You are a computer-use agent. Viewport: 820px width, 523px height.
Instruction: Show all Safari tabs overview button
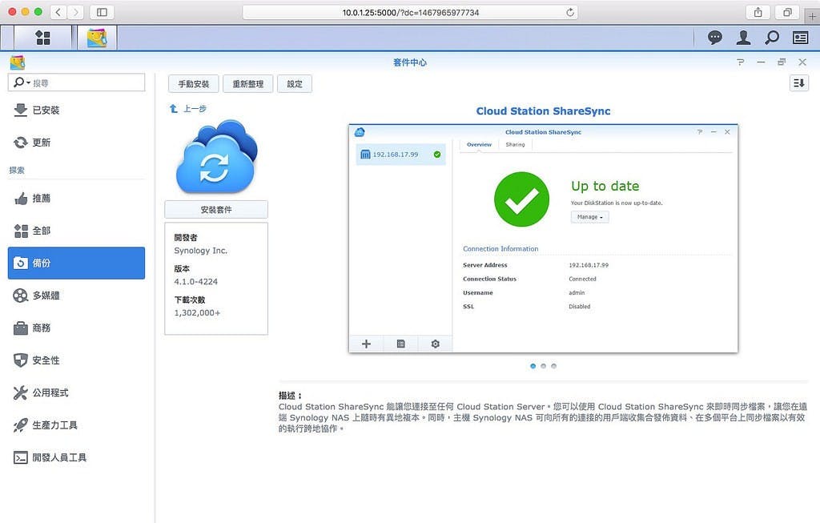click(x=787, y=12)
